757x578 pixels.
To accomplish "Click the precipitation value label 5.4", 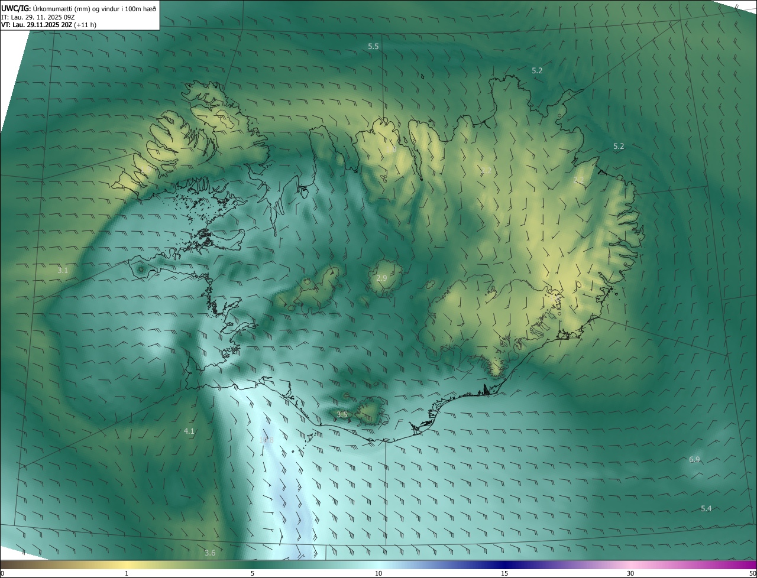I will tap(706, 508).
